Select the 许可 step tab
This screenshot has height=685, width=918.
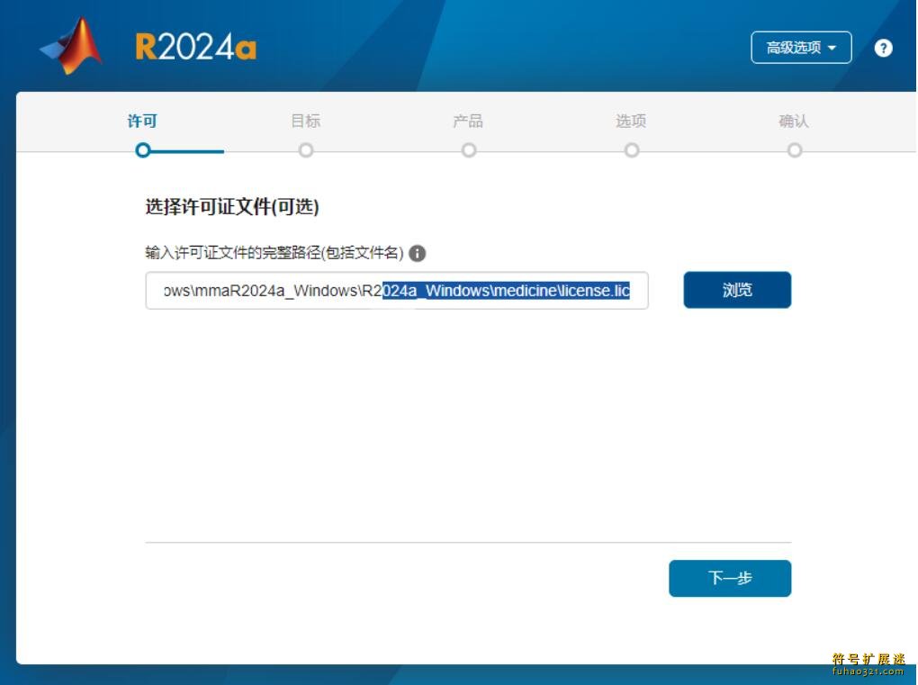142,122
